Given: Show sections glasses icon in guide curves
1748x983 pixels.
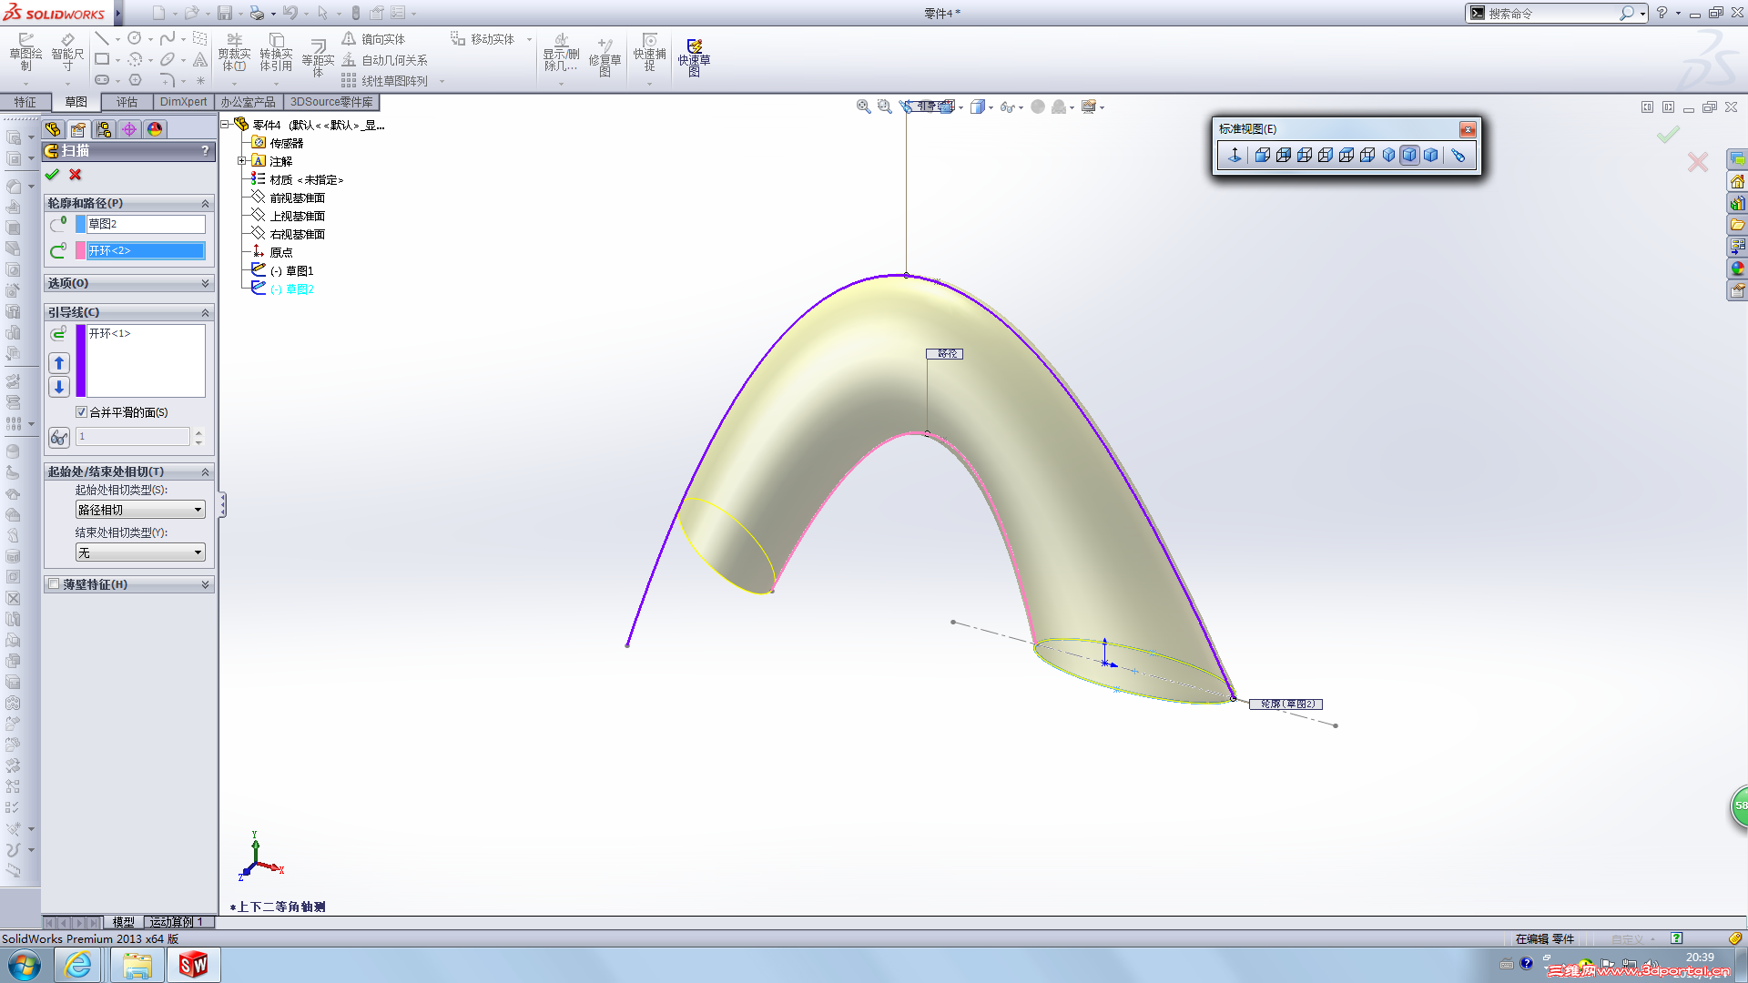Looking at the screenshot, I should (59, 438).
